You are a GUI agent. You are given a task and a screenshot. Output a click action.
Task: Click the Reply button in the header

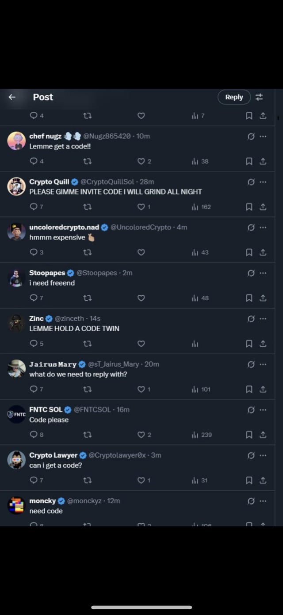(234, 97)
